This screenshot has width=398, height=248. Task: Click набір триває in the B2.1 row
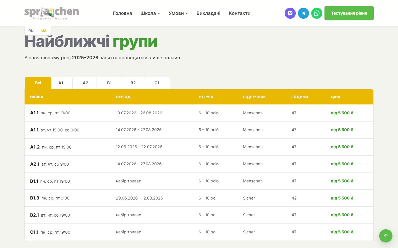pos(129,215)
